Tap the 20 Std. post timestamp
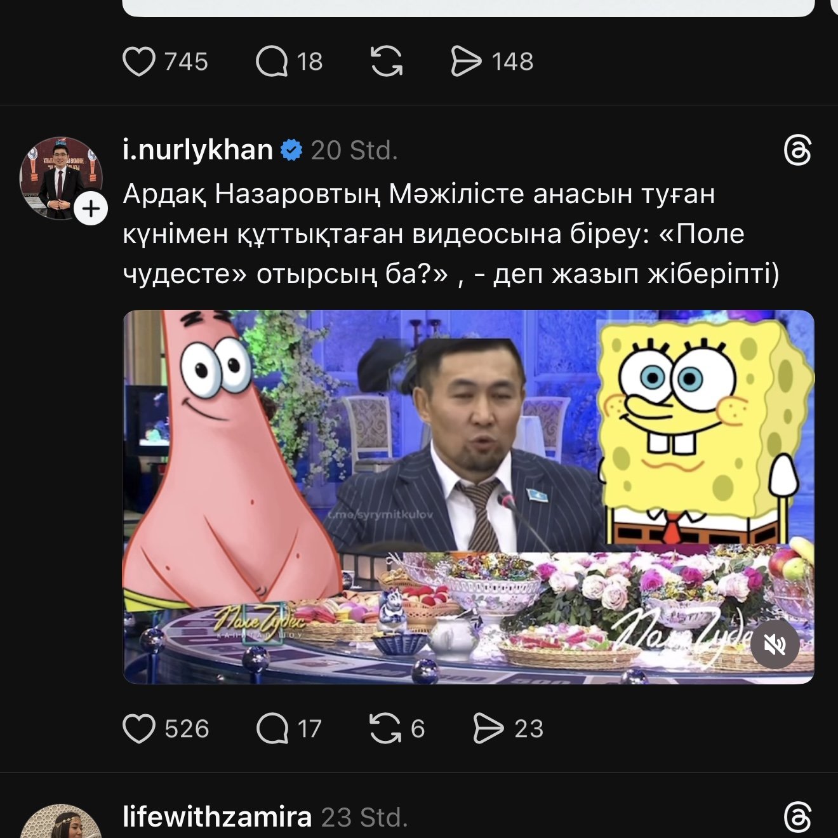The image size is (838, 838). click(x=354, y=151)
